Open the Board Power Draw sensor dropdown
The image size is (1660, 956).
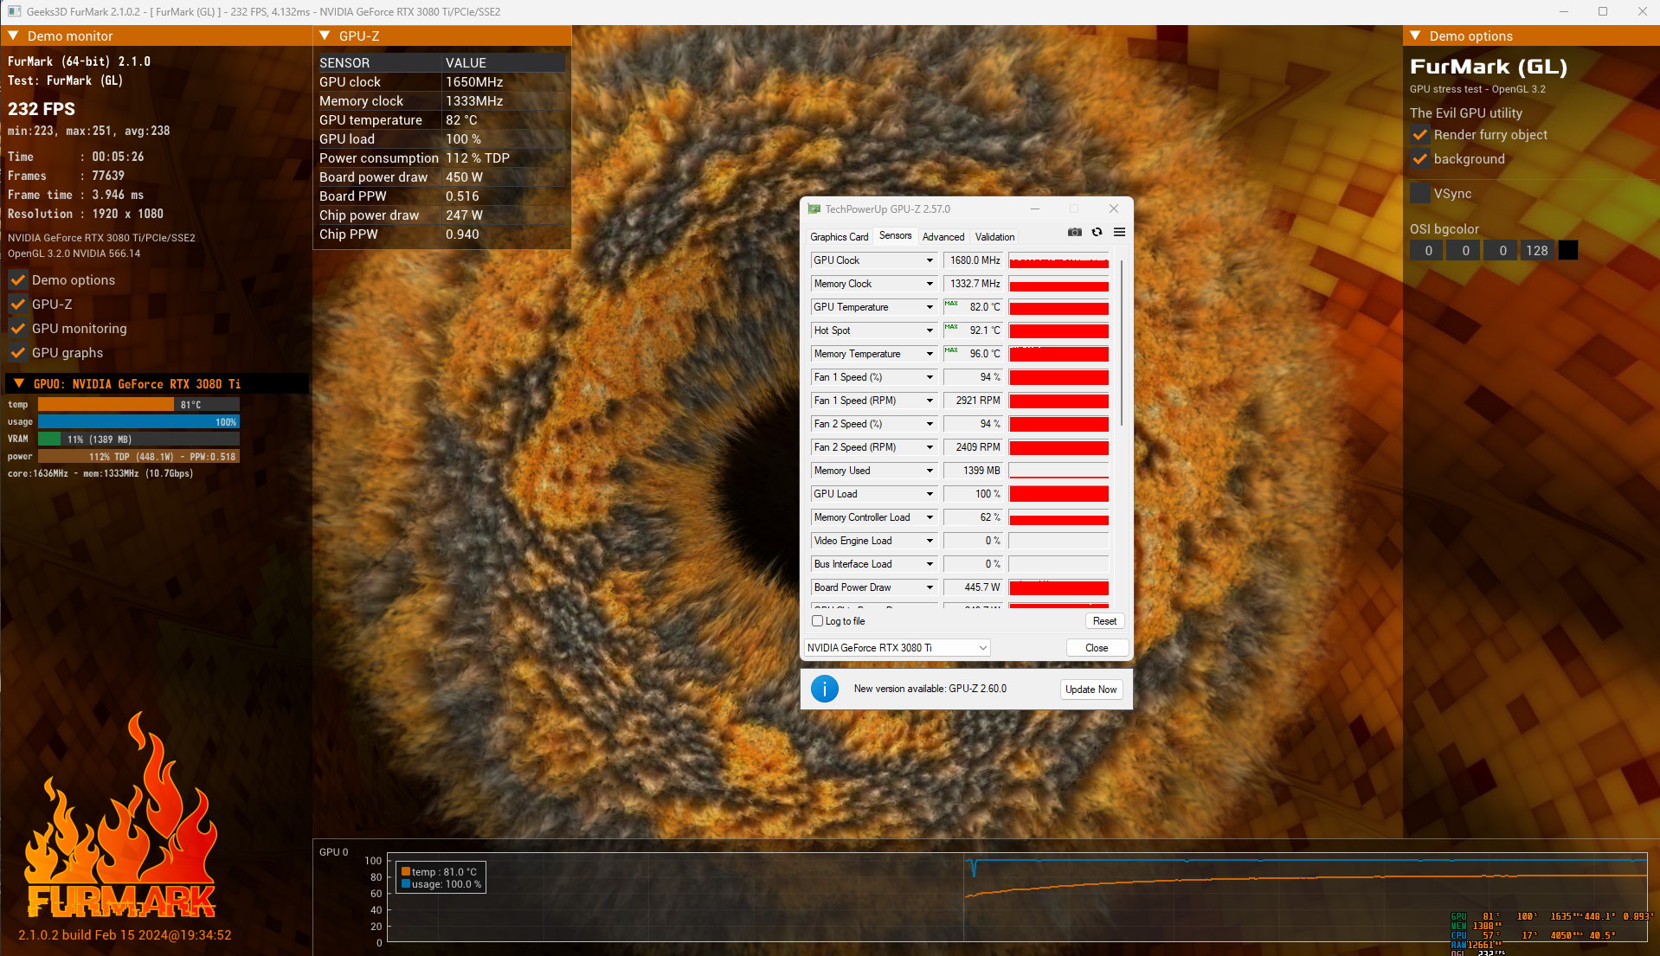point(930,587)
